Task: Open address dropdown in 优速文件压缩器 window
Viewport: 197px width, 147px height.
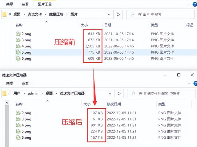Action: pyautogui.click(x=110, y=94)
